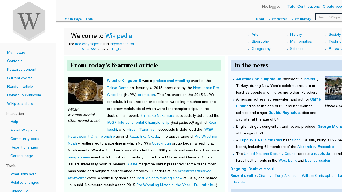Image resolution: width=342 pixels, height=192 pixels.
Task: Open the 5,323,558 article count link
Action: [x=89, y=49]
